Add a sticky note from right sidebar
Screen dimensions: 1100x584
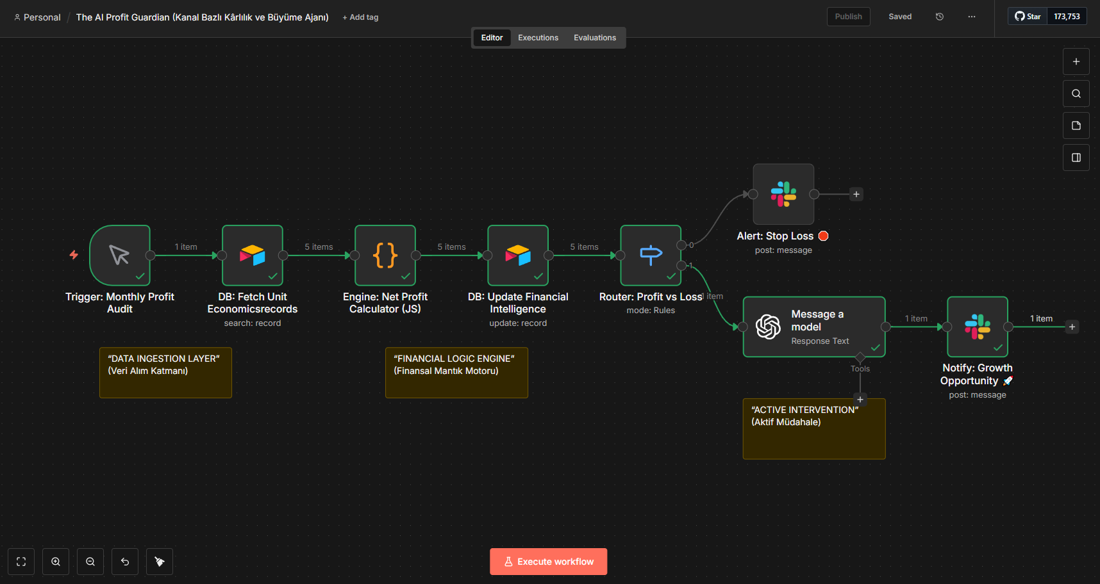pyautogui.click(x=1076, y=126)
